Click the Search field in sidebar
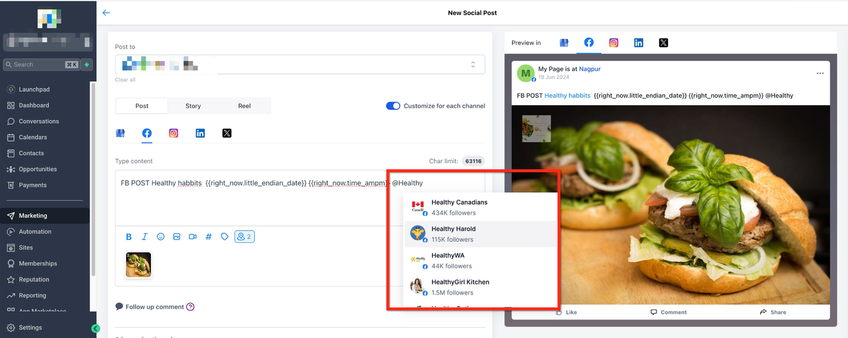The width and height of the screenshot is (848, 338). pyautogui.click(x=41, y=65)
